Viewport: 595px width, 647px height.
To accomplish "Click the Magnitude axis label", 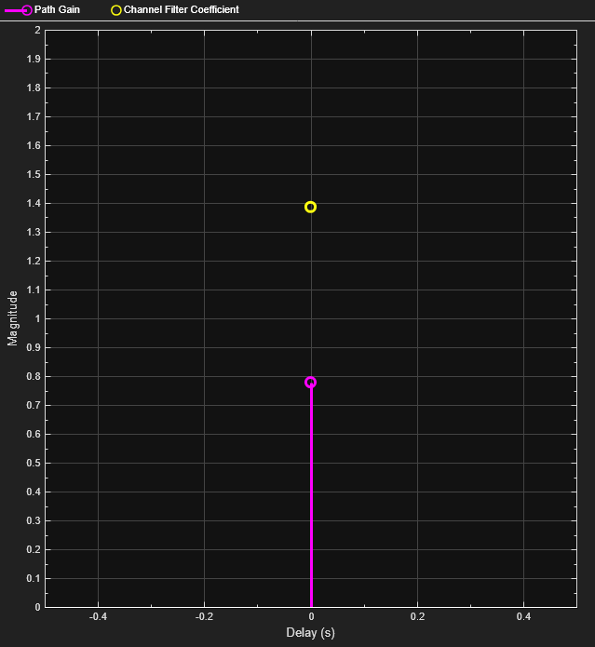I will (x=13, y=318).
